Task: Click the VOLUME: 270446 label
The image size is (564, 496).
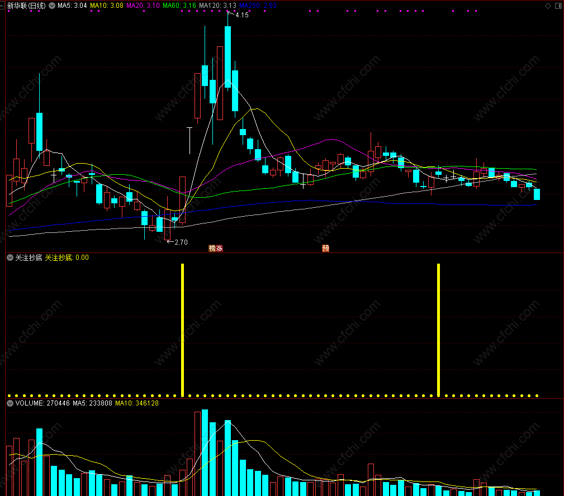Action: pyautogui.click(x=42, y=403)
